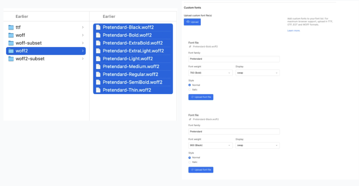Screen dimensions: 359x186
Task: Click the paperclip icon beside Pretendard-Bold.woff2
Action: pyautogui.click(x=190, y=46)
